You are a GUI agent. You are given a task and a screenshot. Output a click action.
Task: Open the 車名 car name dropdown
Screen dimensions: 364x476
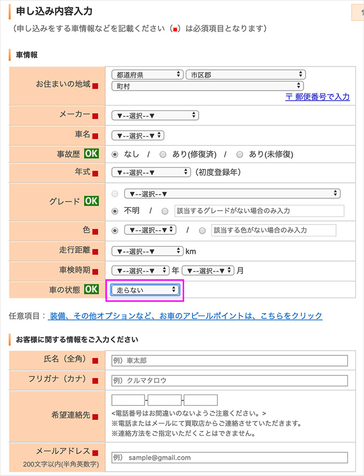138,136
